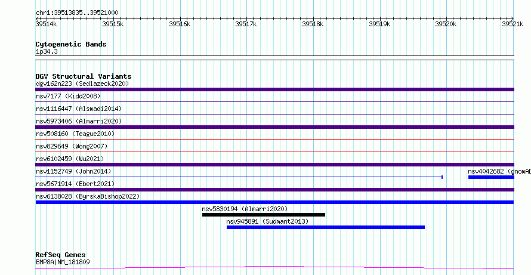Select the Cytogenetic Bands track title
This screenshot has width=531, height=275.
[71, 44]
